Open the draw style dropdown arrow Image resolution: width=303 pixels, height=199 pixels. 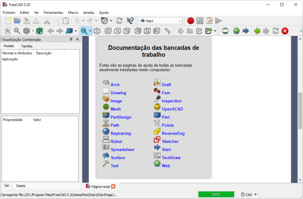[33, 31]
